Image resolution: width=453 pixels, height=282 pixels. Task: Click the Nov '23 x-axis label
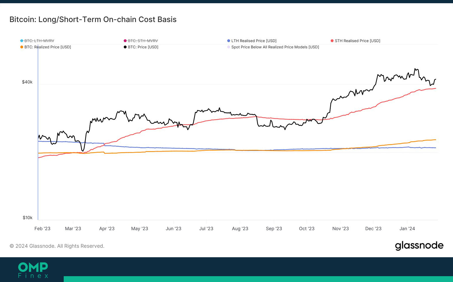tap(340, 229)
